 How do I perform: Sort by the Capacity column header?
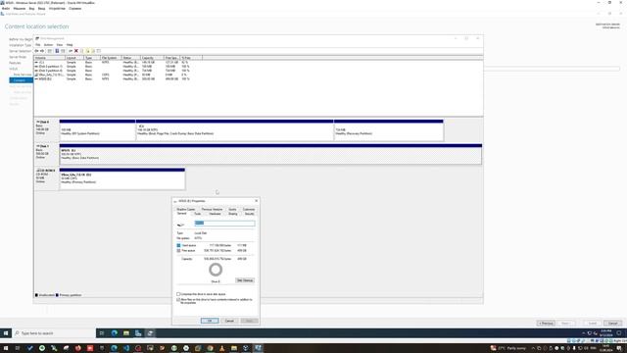pyautogui.click(x=152, y=58)
